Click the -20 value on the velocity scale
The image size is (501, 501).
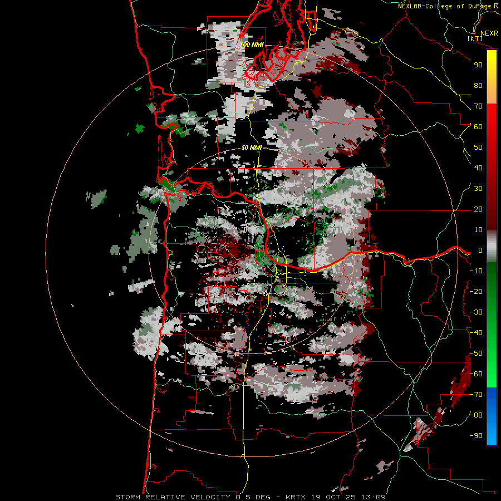coord(476,291)
